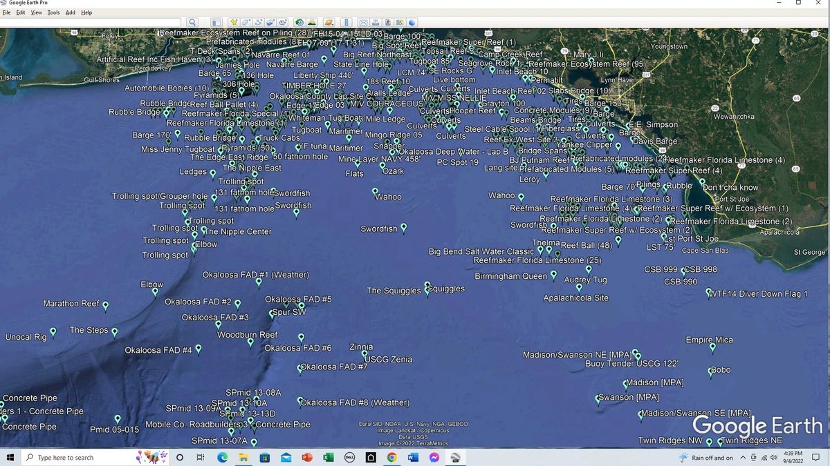Select the Add Polygon tool
This screenshot has height=466, width=830.
click(245, 22)
